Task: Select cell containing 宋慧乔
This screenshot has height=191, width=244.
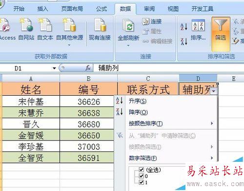Action: point(31,113)
